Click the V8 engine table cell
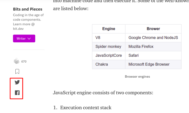The image size is (189, 113). point(109,38)
